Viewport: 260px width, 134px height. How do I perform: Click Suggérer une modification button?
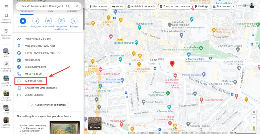(48, 105)
